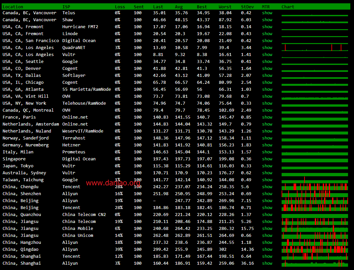
Task: Open show link for Cogent Denver row
Action: pos(267,69)
